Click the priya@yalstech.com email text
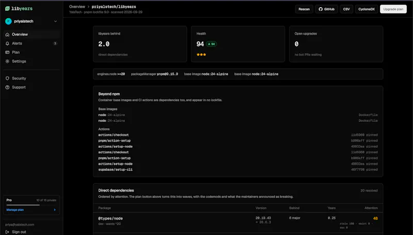 tap(20, 225)
